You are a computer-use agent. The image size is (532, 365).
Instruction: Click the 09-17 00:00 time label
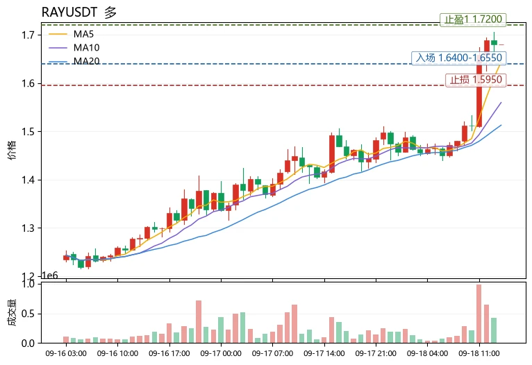point(221,353)
